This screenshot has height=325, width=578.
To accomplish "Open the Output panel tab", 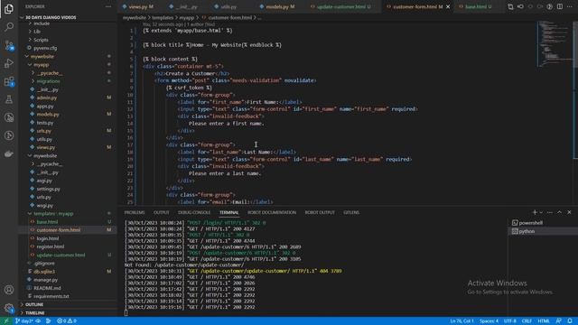I will tap(161, 213).
